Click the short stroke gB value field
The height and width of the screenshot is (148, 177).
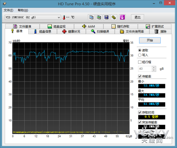[145, 69]
